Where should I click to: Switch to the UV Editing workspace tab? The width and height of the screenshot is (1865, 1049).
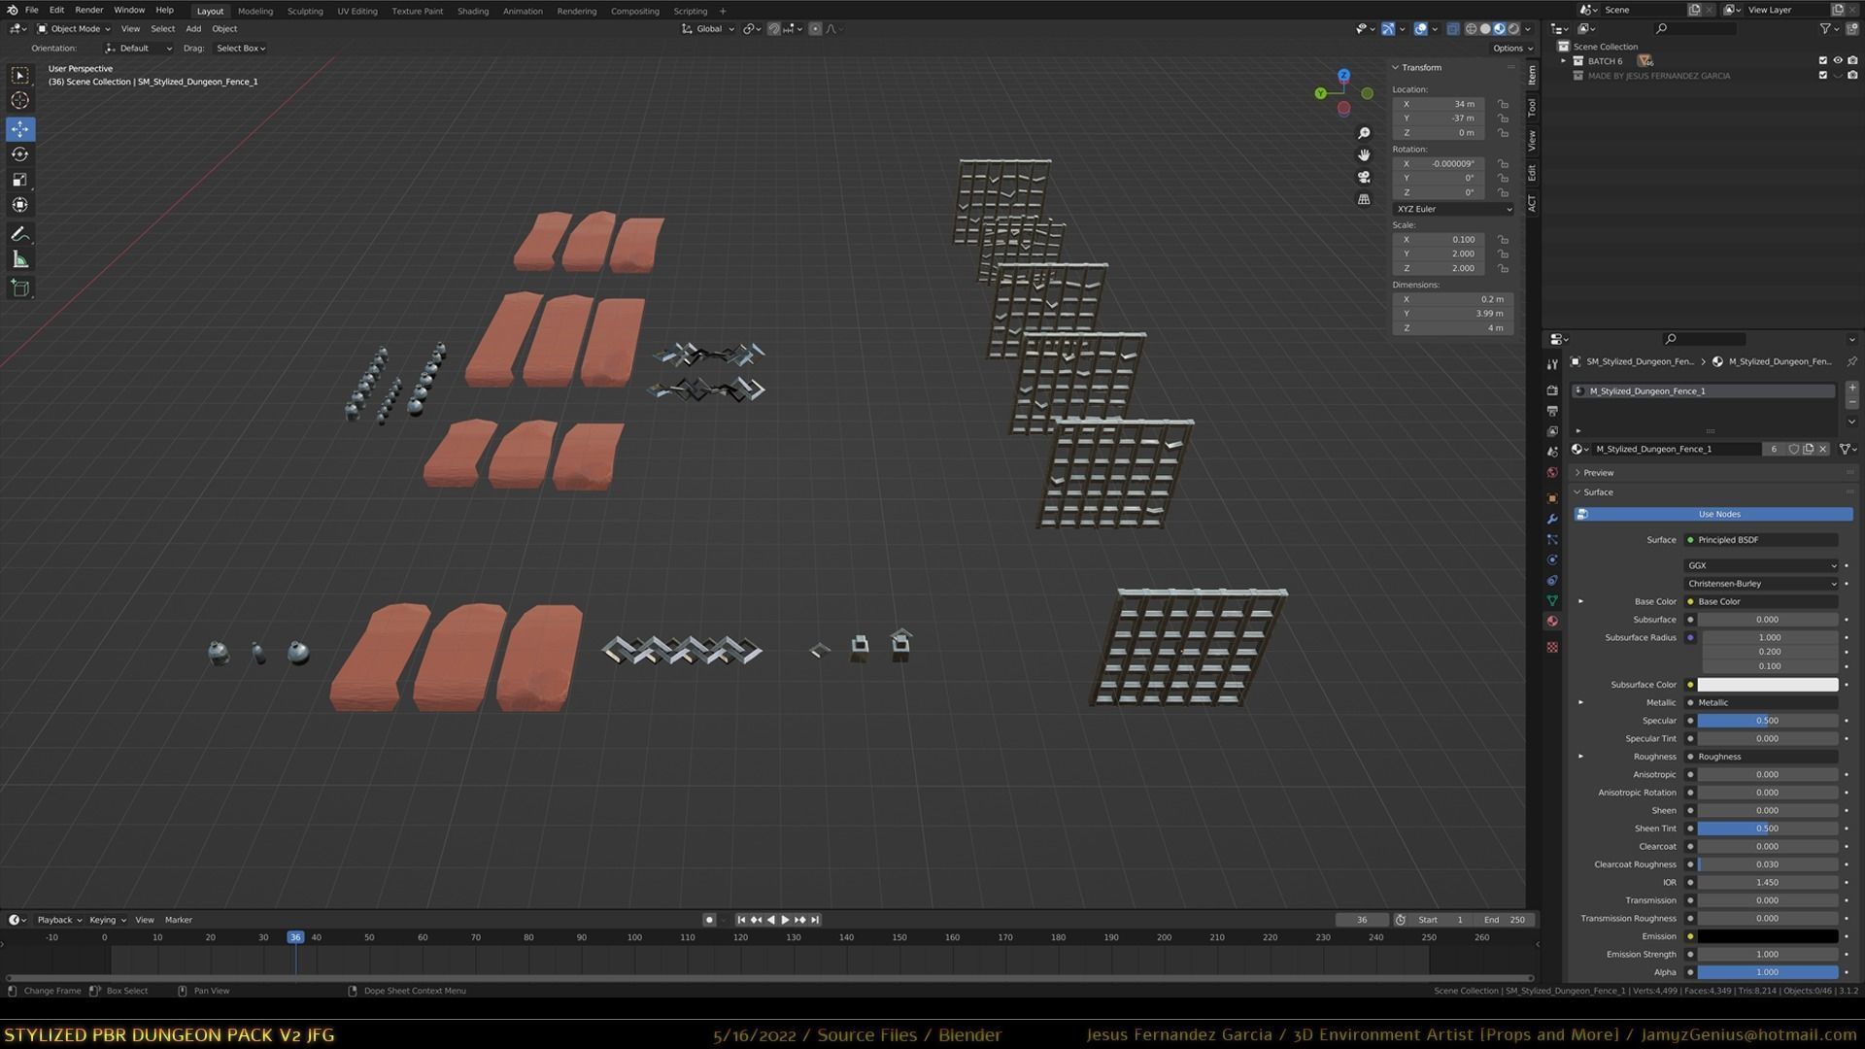[x=357, y=11]
